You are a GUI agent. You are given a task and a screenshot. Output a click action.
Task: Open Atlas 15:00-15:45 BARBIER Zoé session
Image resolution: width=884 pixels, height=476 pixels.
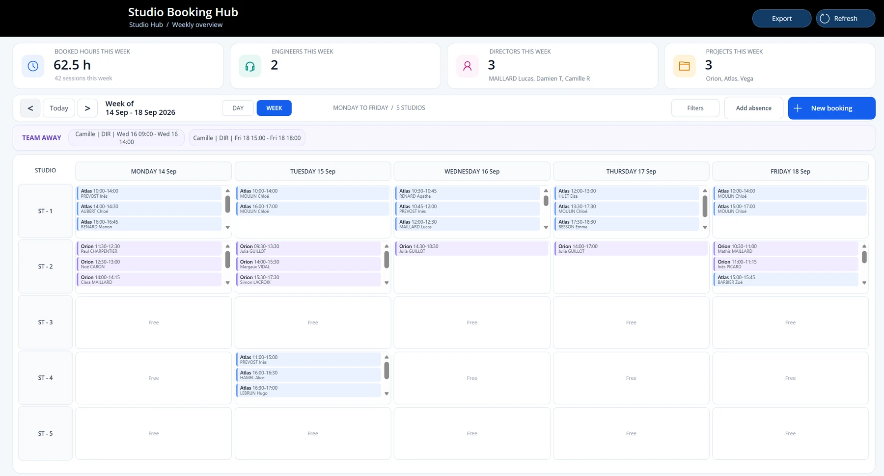click(x=786, y=280)
